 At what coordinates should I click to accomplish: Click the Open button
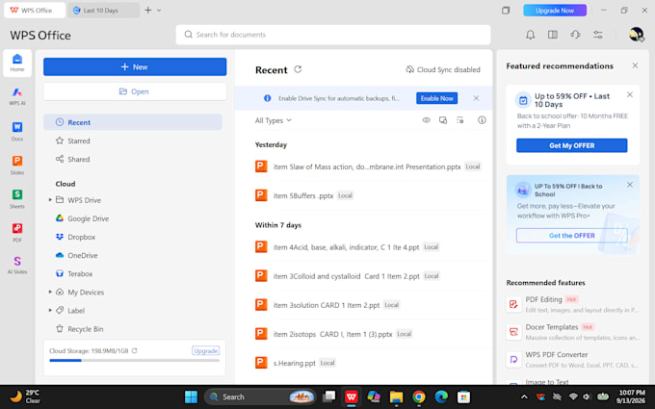click(135, 91)
